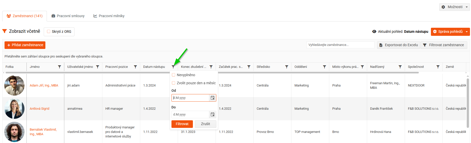
Task: Focus the Od date input field
Action: (190, 98)
